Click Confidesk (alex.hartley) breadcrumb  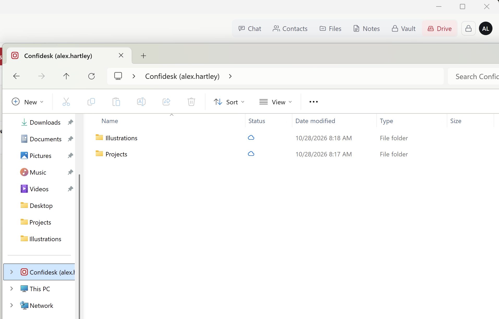[182, 76]
